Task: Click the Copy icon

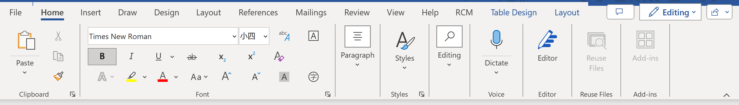Action: (x=58, y=56)
